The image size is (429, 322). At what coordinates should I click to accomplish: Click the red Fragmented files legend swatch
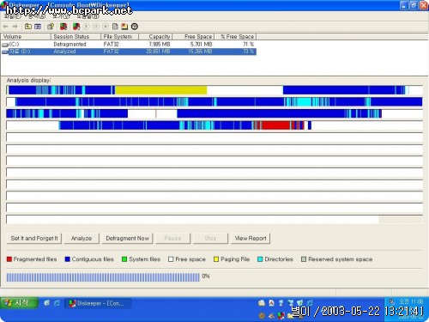(x=9, y=259)
